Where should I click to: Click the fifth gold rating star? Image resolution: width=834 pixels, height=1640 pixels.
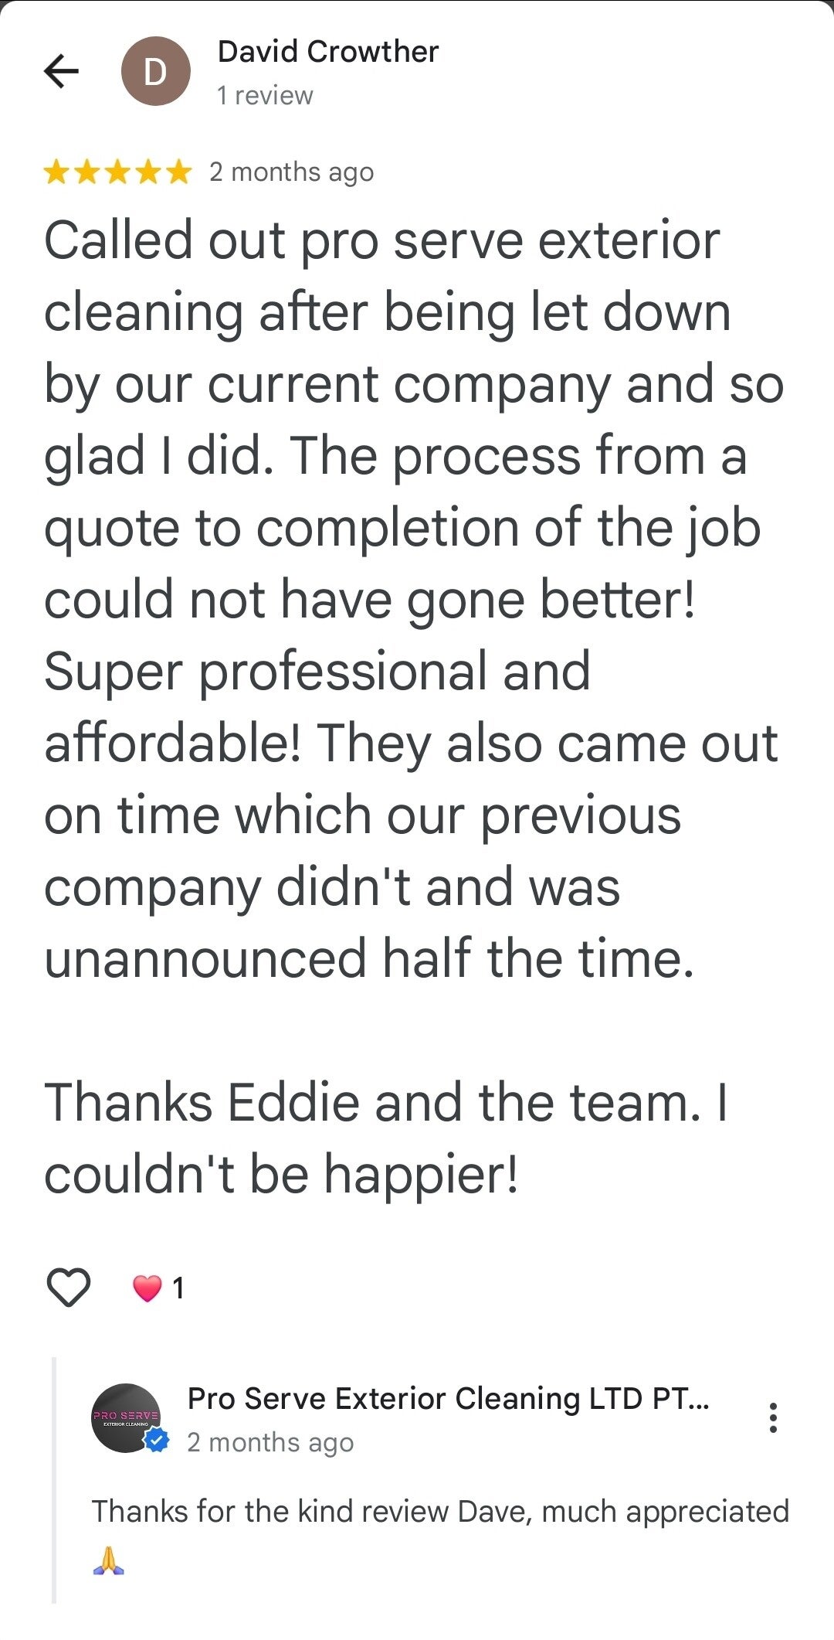pyautogui.click(x=178, y=172)
